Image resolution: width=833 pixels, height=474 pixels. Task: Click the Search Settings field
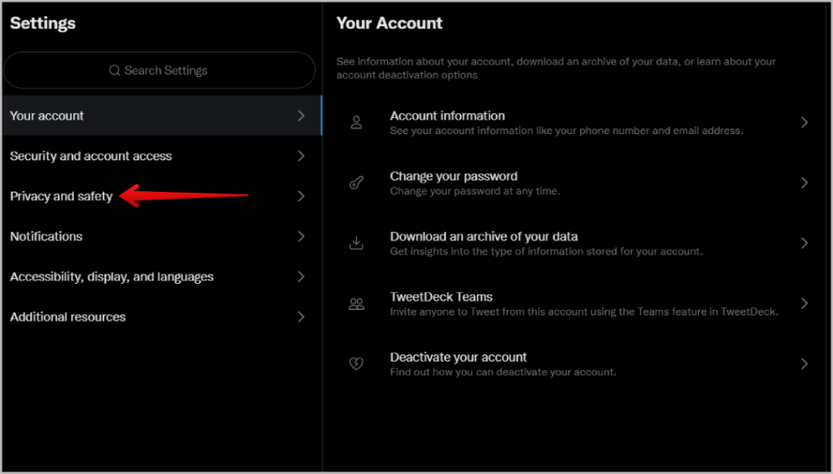(x=159, y=70)
